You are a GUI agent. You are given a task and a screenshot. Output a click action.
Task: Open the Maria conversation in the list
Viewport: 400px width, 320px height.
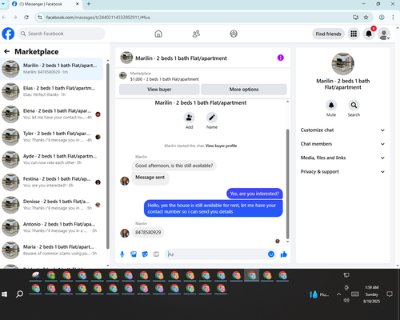[52, 250]
